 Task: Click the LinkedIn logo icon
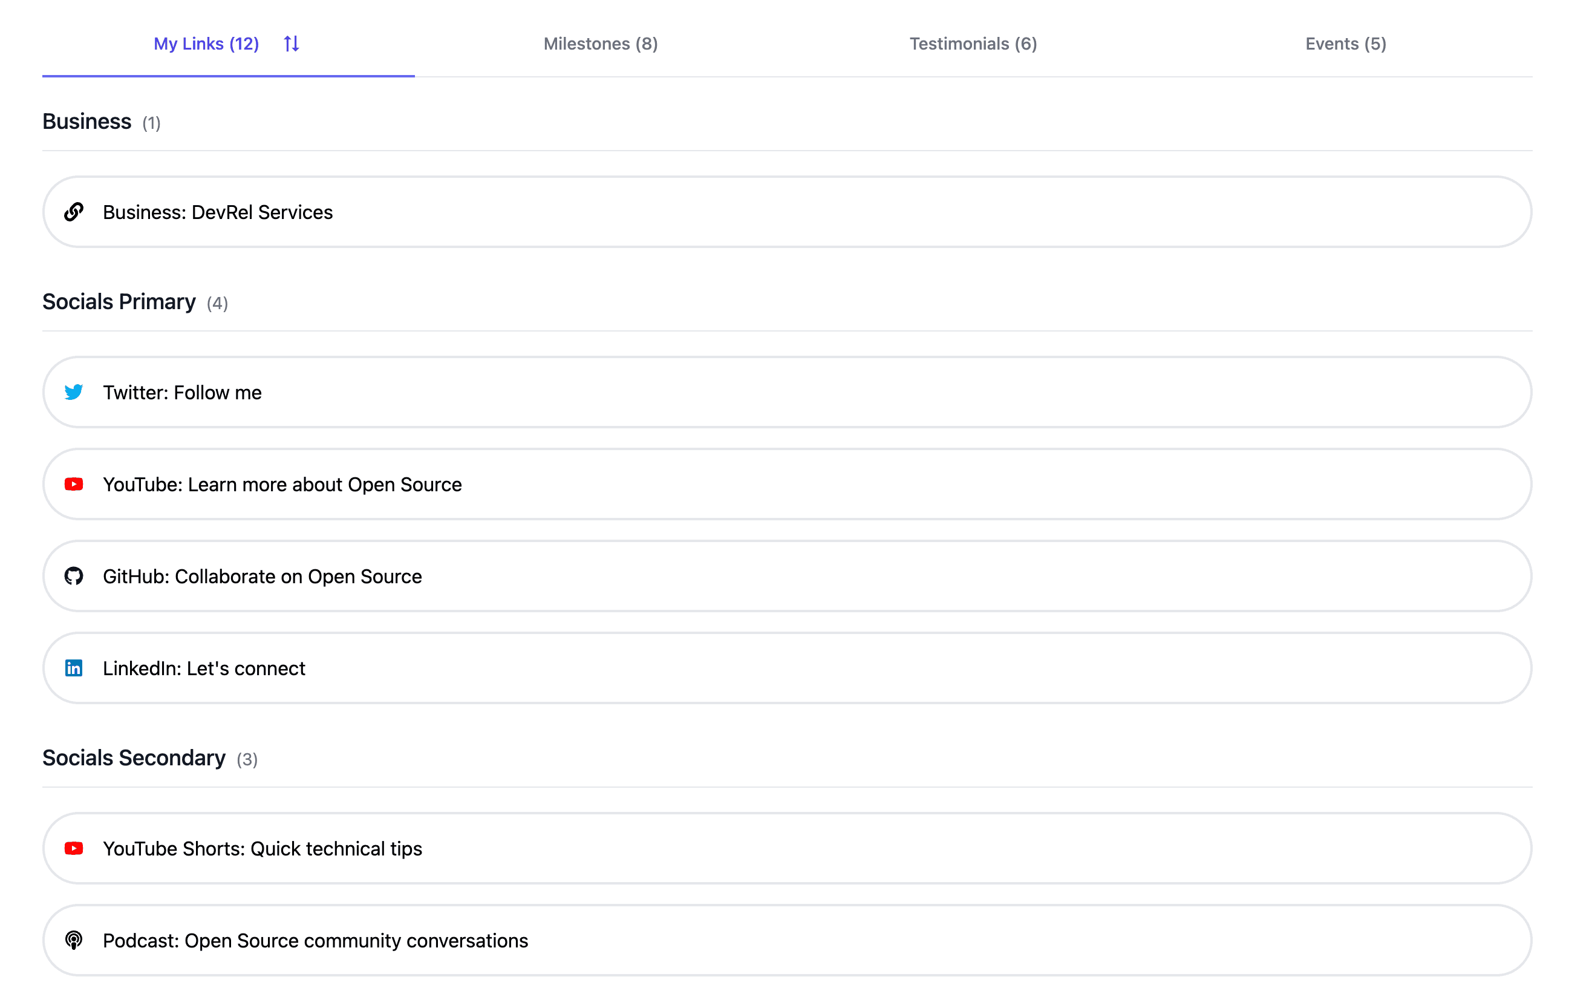74,668
